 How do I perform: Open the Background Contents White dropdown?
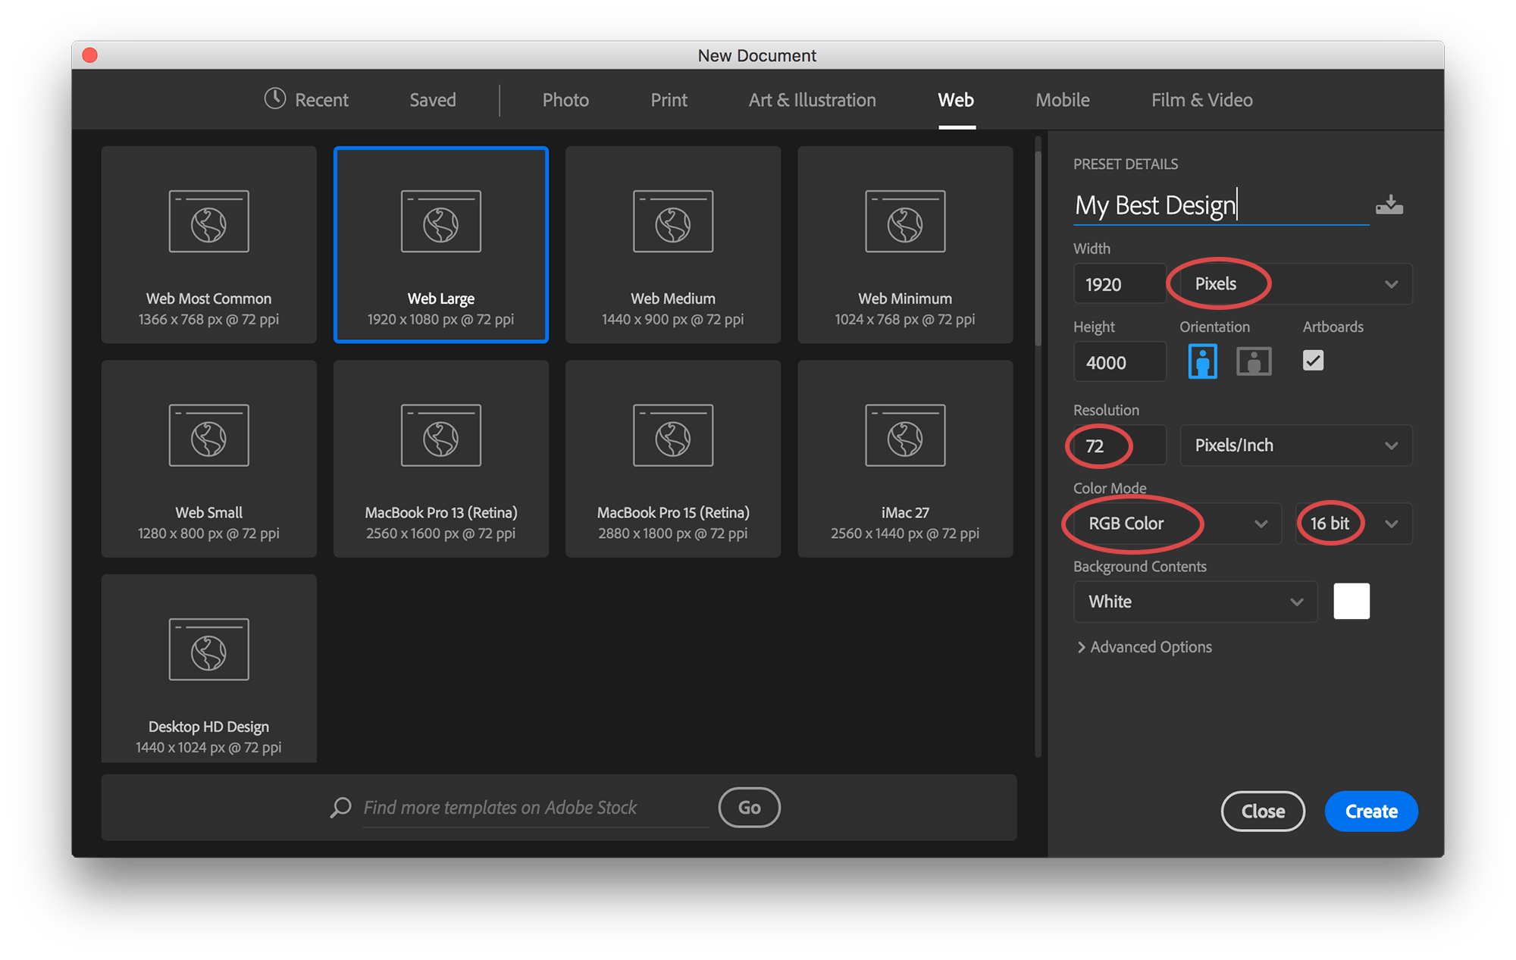[x=1195, y=602]
